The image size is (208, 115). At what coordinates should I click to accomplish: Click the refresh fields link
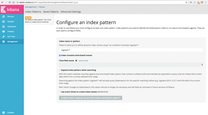point(83,61)
